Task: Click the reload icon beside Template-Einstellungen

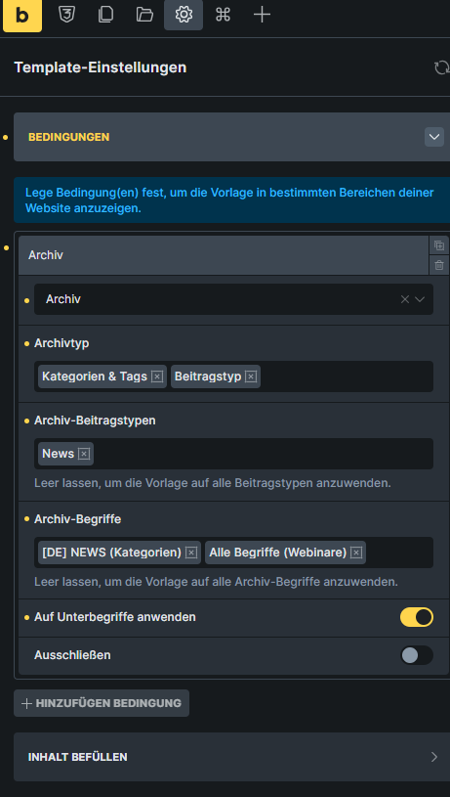Action: point(442,67)
